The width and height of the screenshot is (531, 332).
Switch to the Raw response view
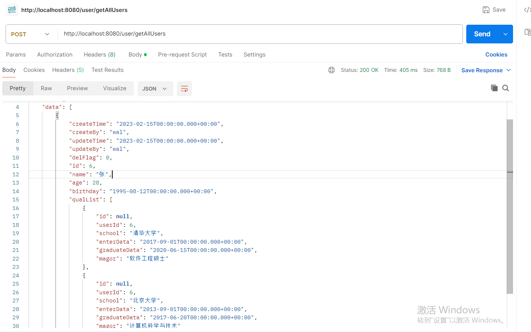pyautogui.click(x=46, y=88)
